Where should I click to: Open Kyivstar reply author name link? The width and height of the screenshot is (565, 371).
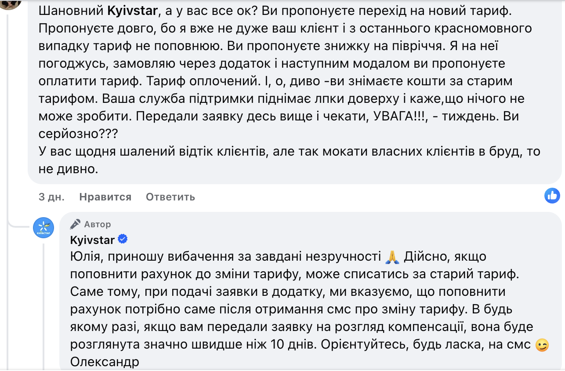pyautogui.click(x=92, y=240)
